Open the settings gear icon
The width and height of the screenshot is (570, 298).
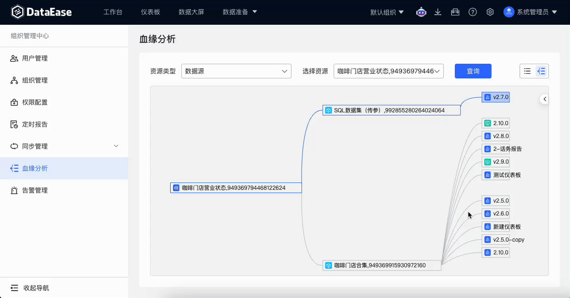[x=489, y=12]
